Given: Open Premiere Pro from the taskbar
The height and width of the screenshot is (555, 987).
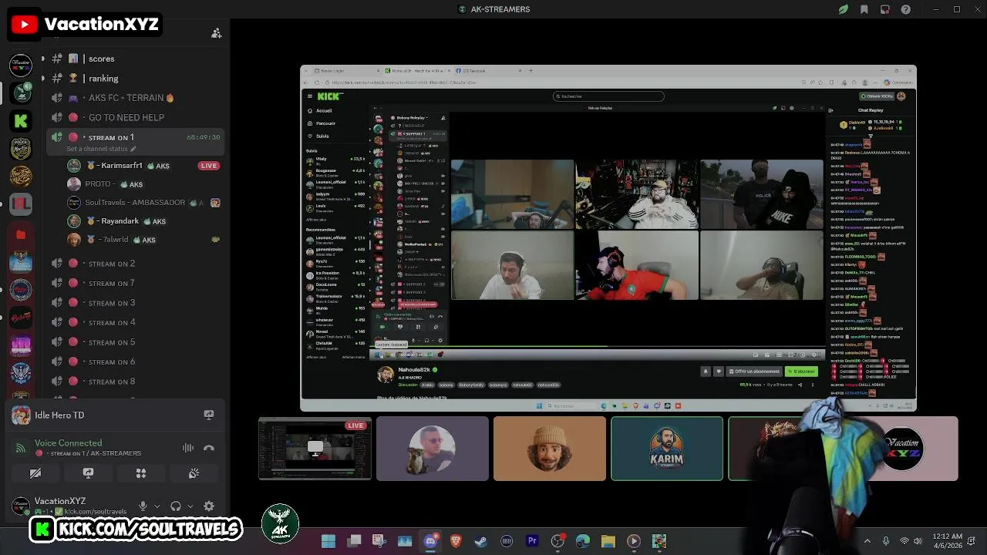Looking at the screenshot, I should point(532,541).
